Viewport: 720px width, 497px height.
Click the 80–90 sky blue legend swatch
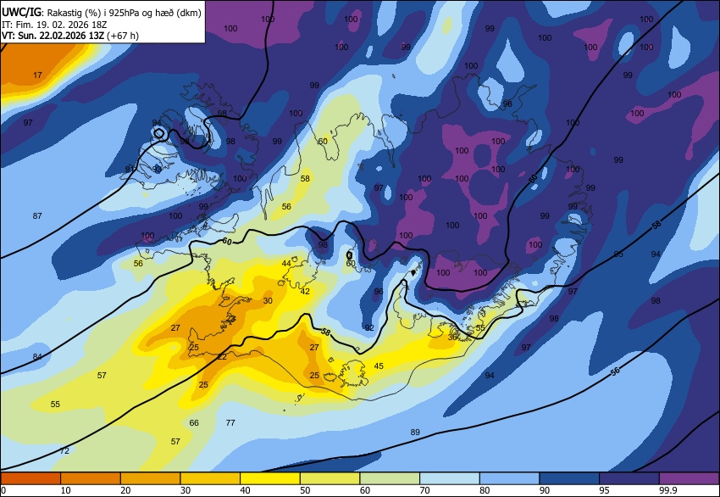coord(510,478)
